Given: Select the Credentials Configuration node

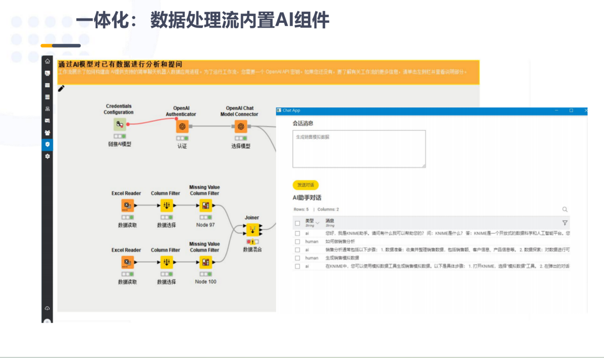Looking at the screenshot, I should click(x=119, y=125).
